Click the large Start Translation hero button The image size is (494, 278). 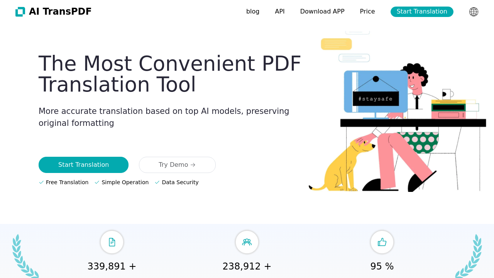coord(83,165)
